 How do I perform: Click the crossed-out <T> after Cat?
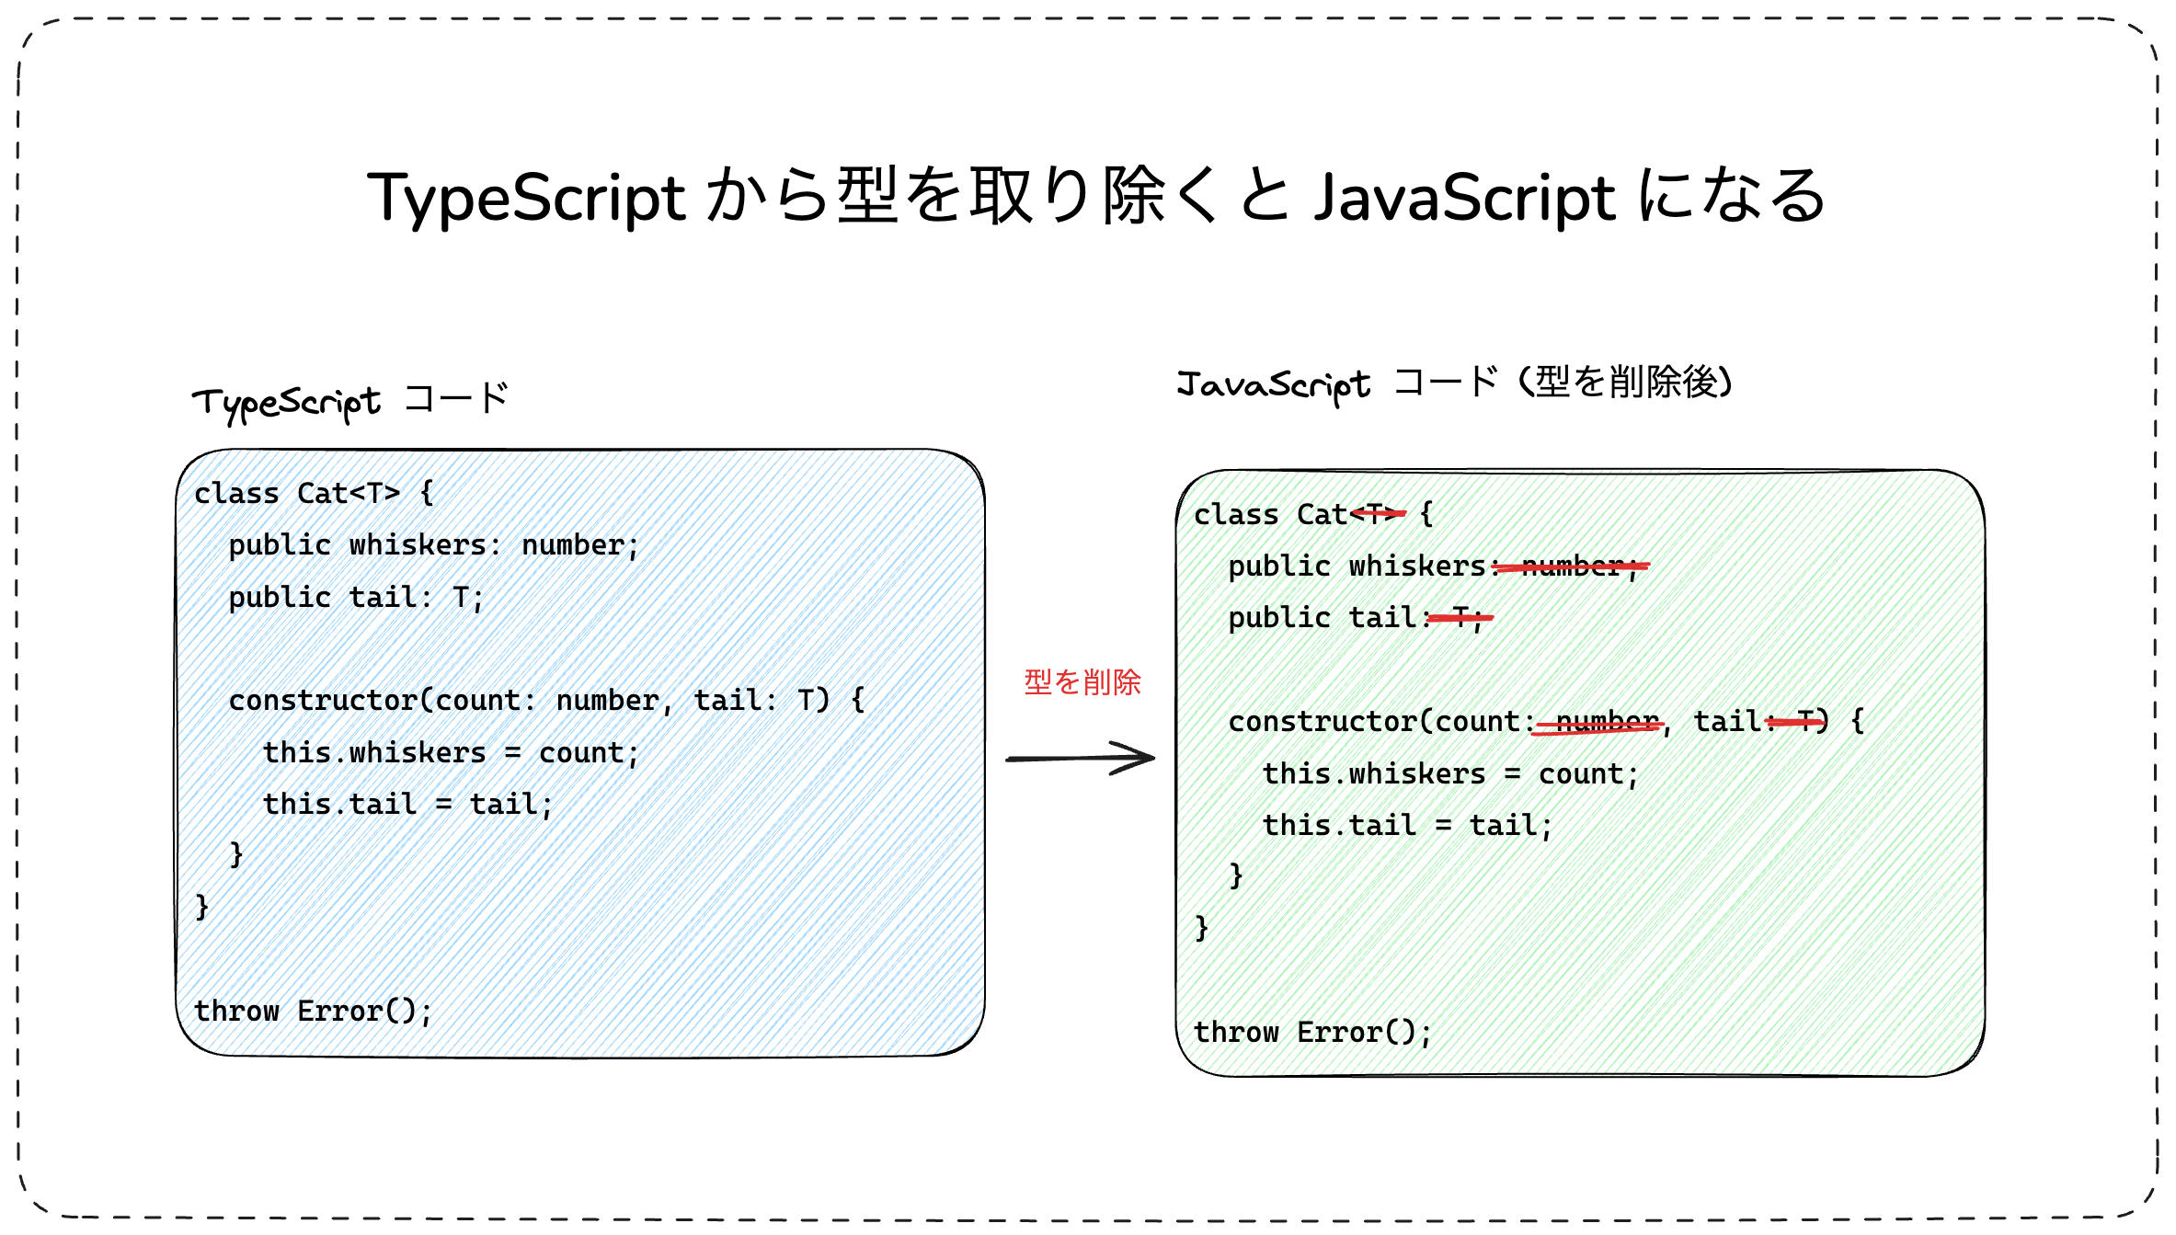coord(1379,514)
